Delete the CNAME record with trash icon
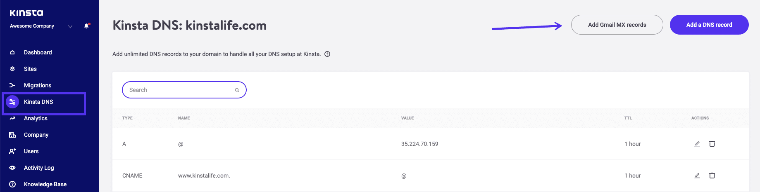Viewport: 760px width, 192px height. pyautogui.click(x=712, y=176)
